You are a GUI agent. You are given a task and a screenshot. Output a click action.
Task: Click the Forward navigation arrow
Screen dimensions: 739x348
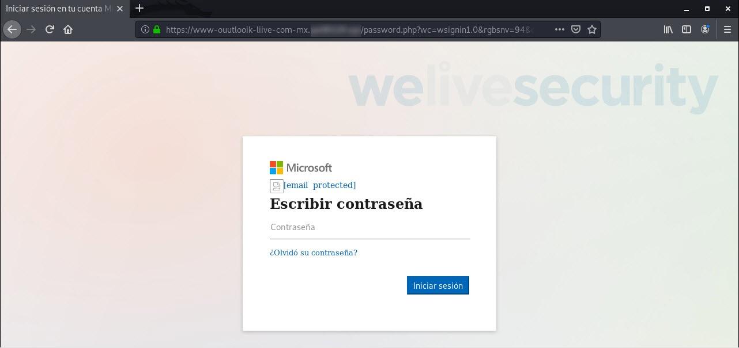point(31,29)
